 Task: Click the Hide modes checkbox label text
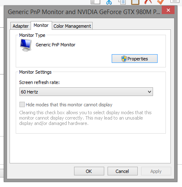[69, 105]
